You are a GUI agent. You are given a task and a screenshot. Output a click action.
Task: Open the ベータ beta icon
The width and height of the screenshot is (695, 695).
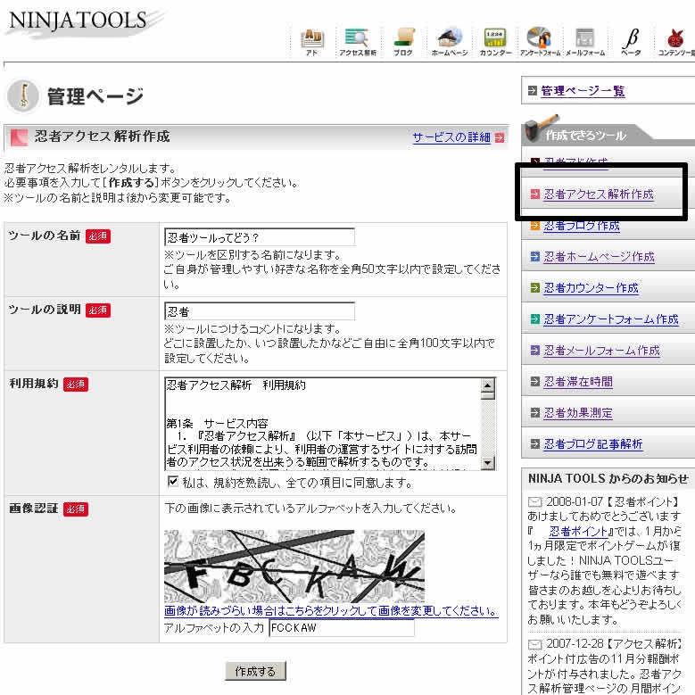coord(631,40)
